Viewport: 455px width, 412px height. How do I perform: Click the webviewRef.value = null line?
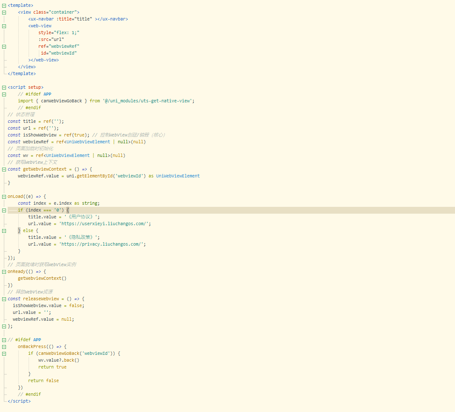[x=44, y=319]
